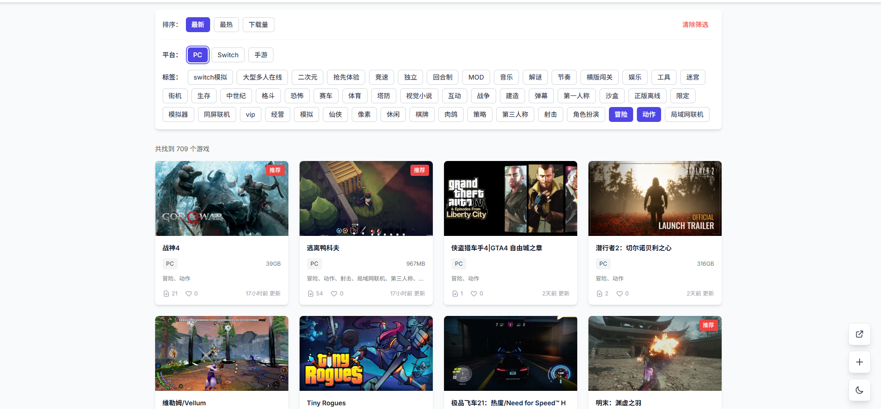Viewport: 881px width, 409px height.
Task: Filter by the 局域网联机 tag
Action: coord(687,114)
